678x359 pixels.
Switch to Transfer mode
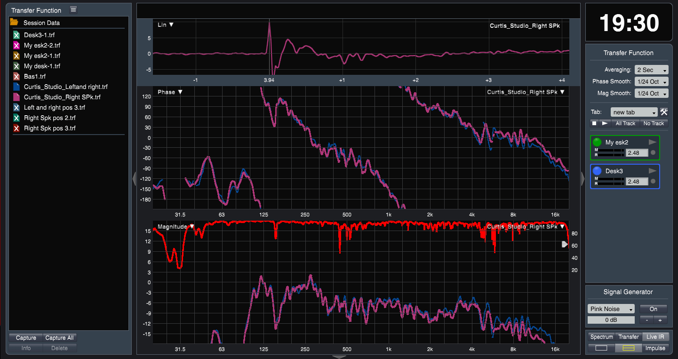coord(629,337)
